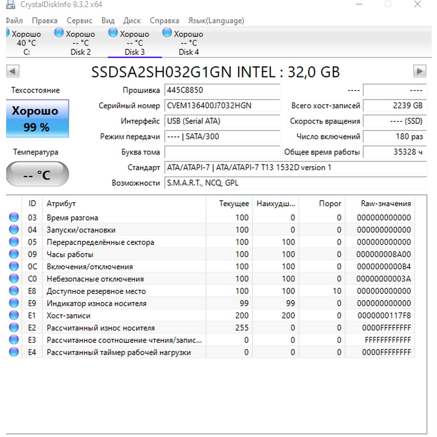Click the CrystalDiskInfo app icon in title bar
The image size is (437, 437).
pyautogui.click(x=10, y=4)
